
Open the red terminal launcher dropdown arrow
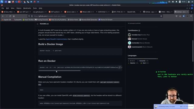click(x=22, y=2)
